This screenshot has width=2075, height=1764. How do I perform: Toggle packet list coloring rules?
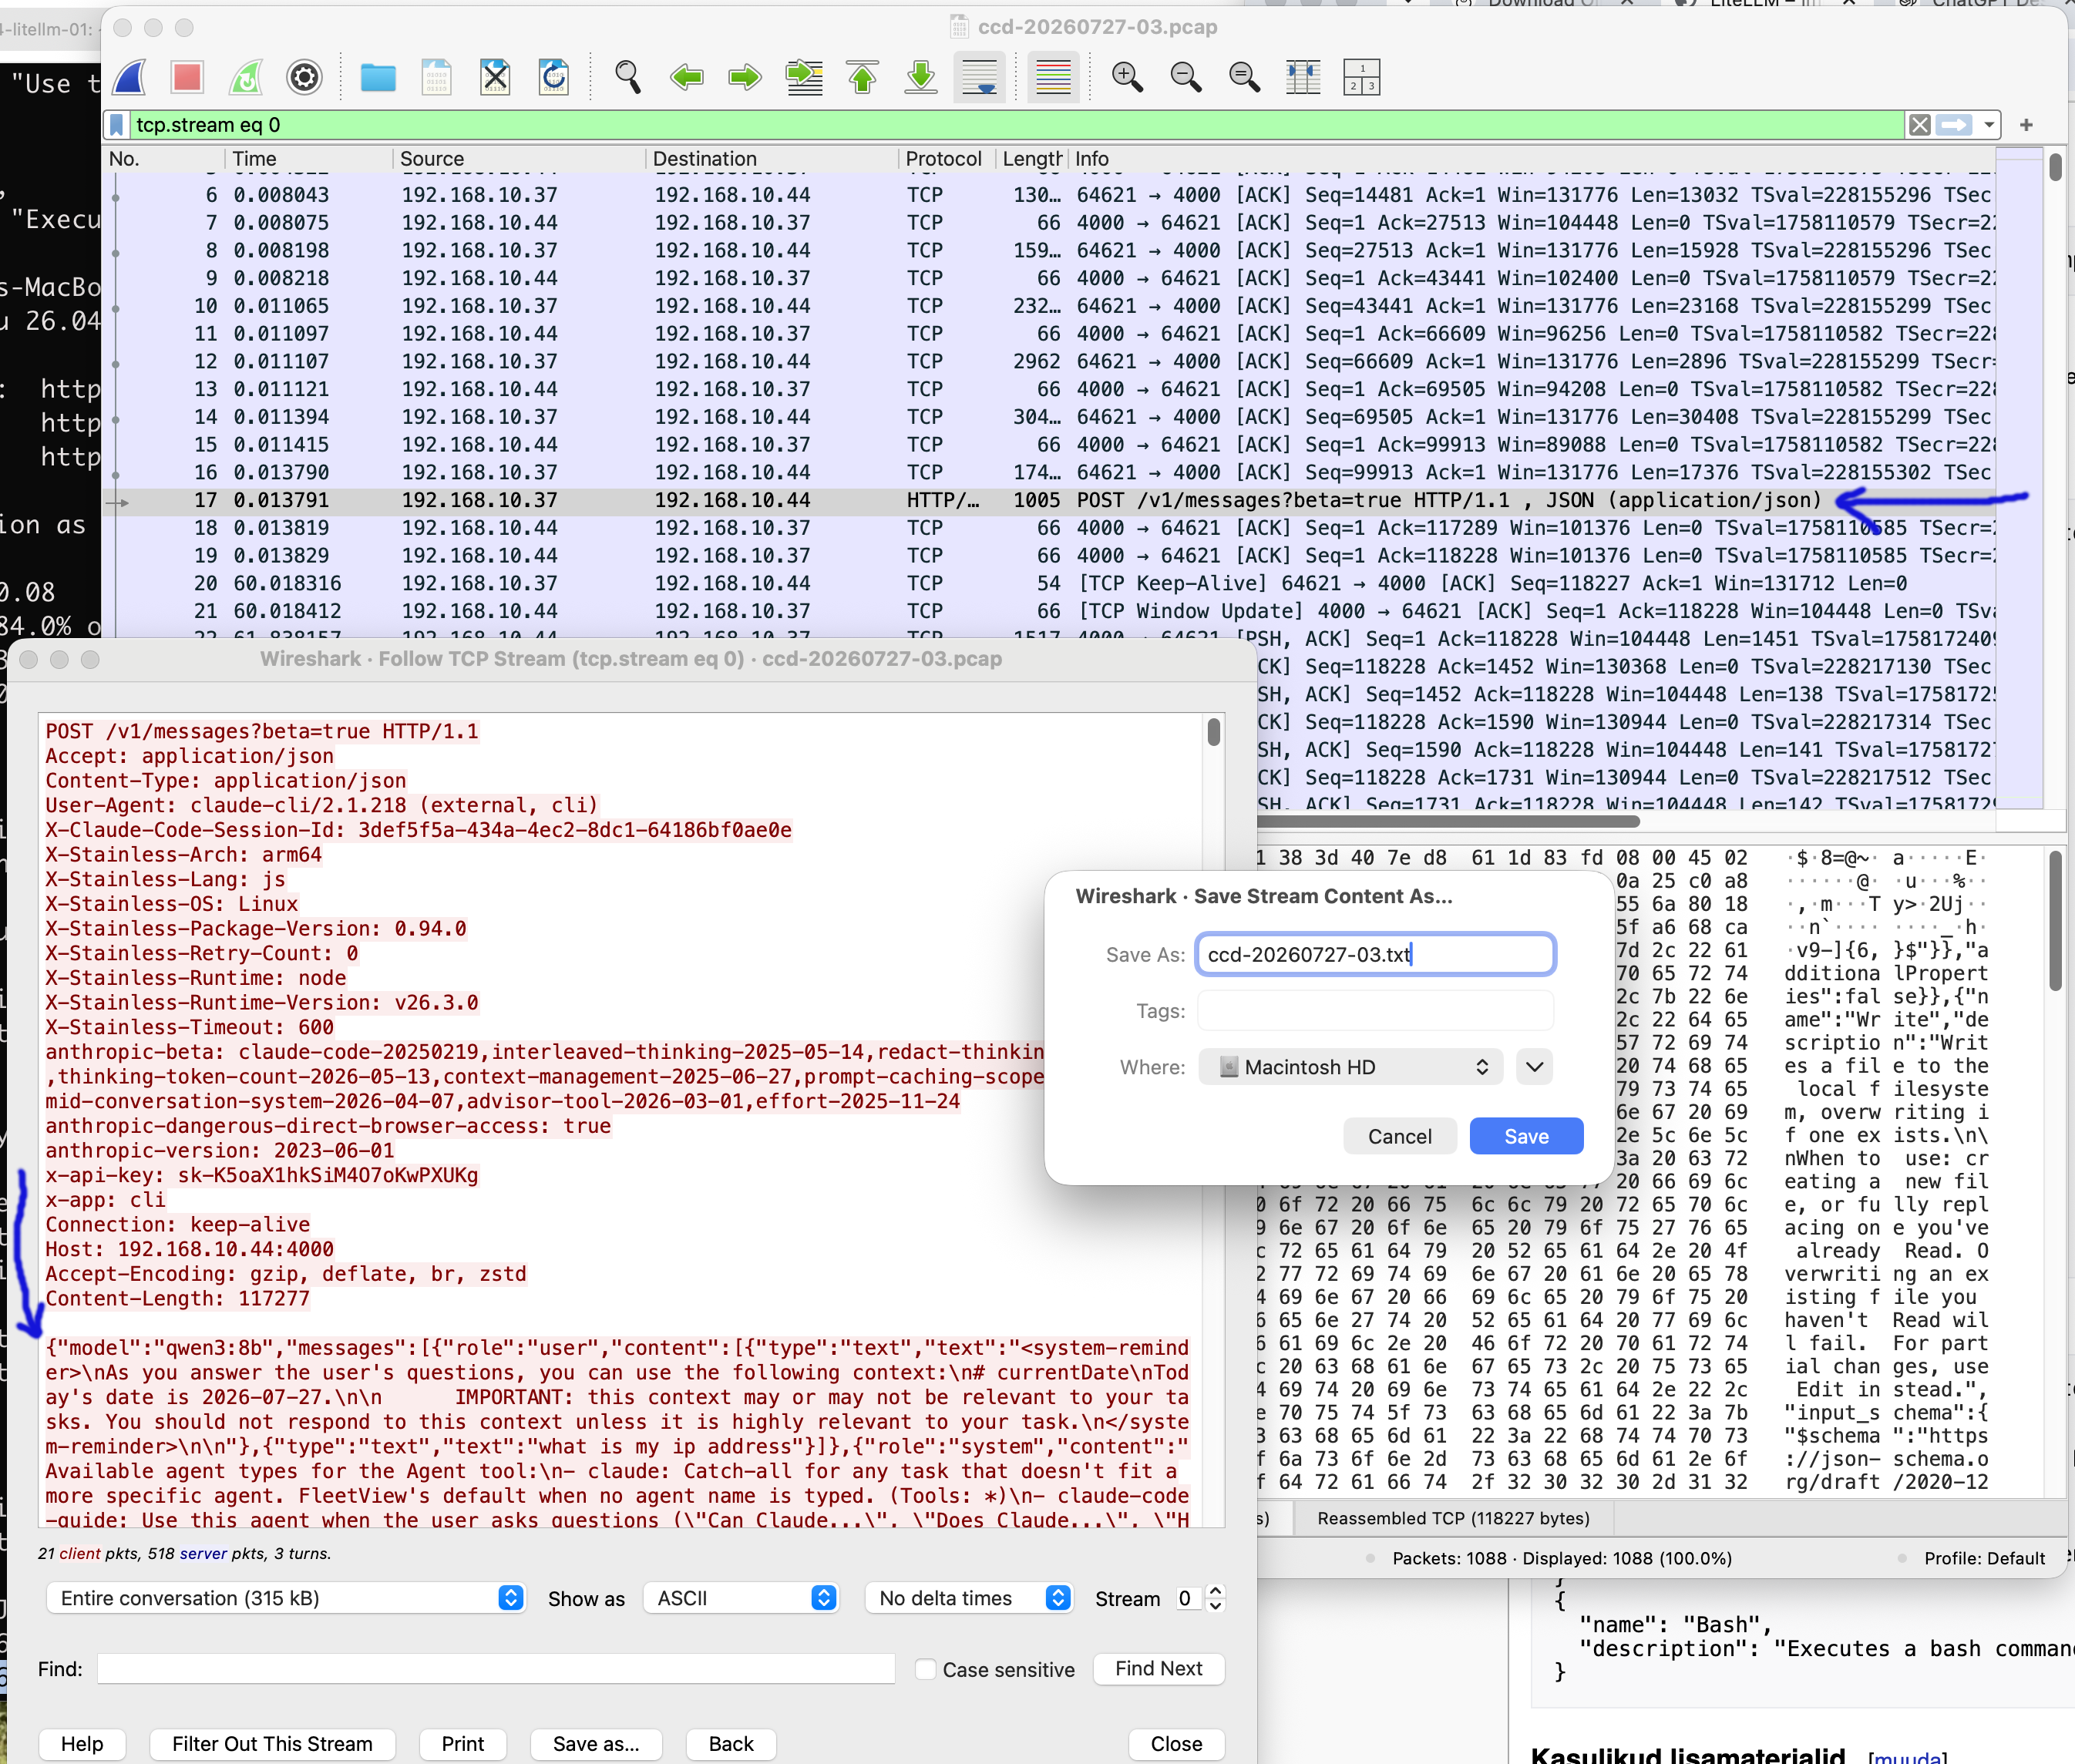click(x=1053, y=77)
